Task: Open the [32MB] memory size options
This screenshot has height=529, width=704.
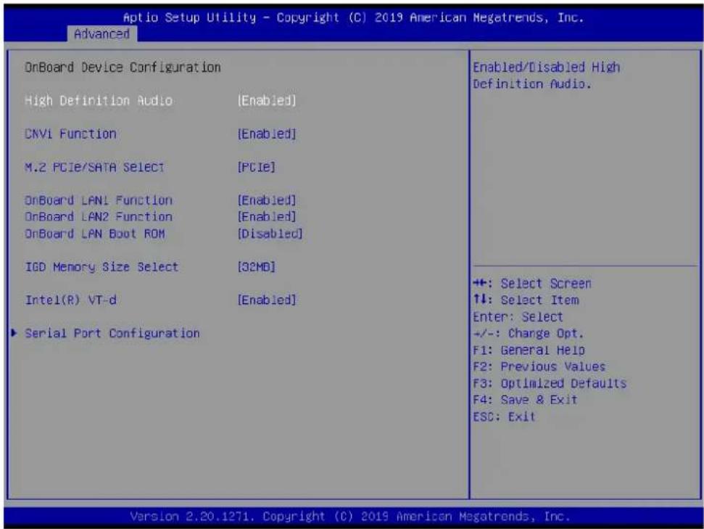Action: click(x=257, y=267)
